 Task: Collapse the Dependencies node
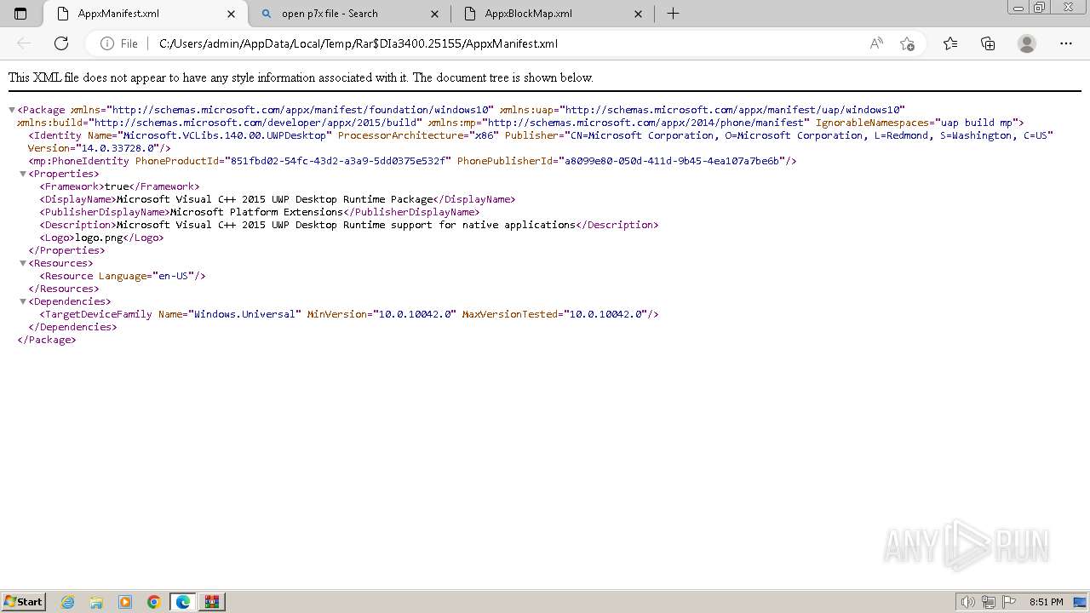coord(23,301)
